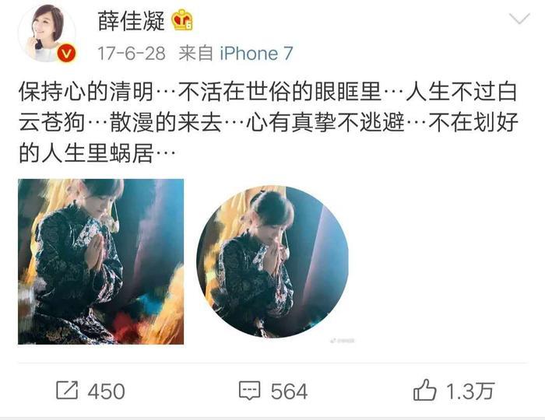Tap the comment bubble icon

250,391
